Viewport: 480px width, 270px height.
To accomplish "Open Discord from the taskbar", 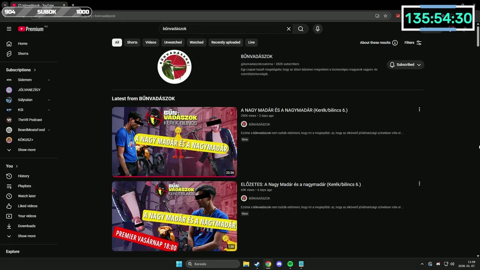I will tap(279, 264).
